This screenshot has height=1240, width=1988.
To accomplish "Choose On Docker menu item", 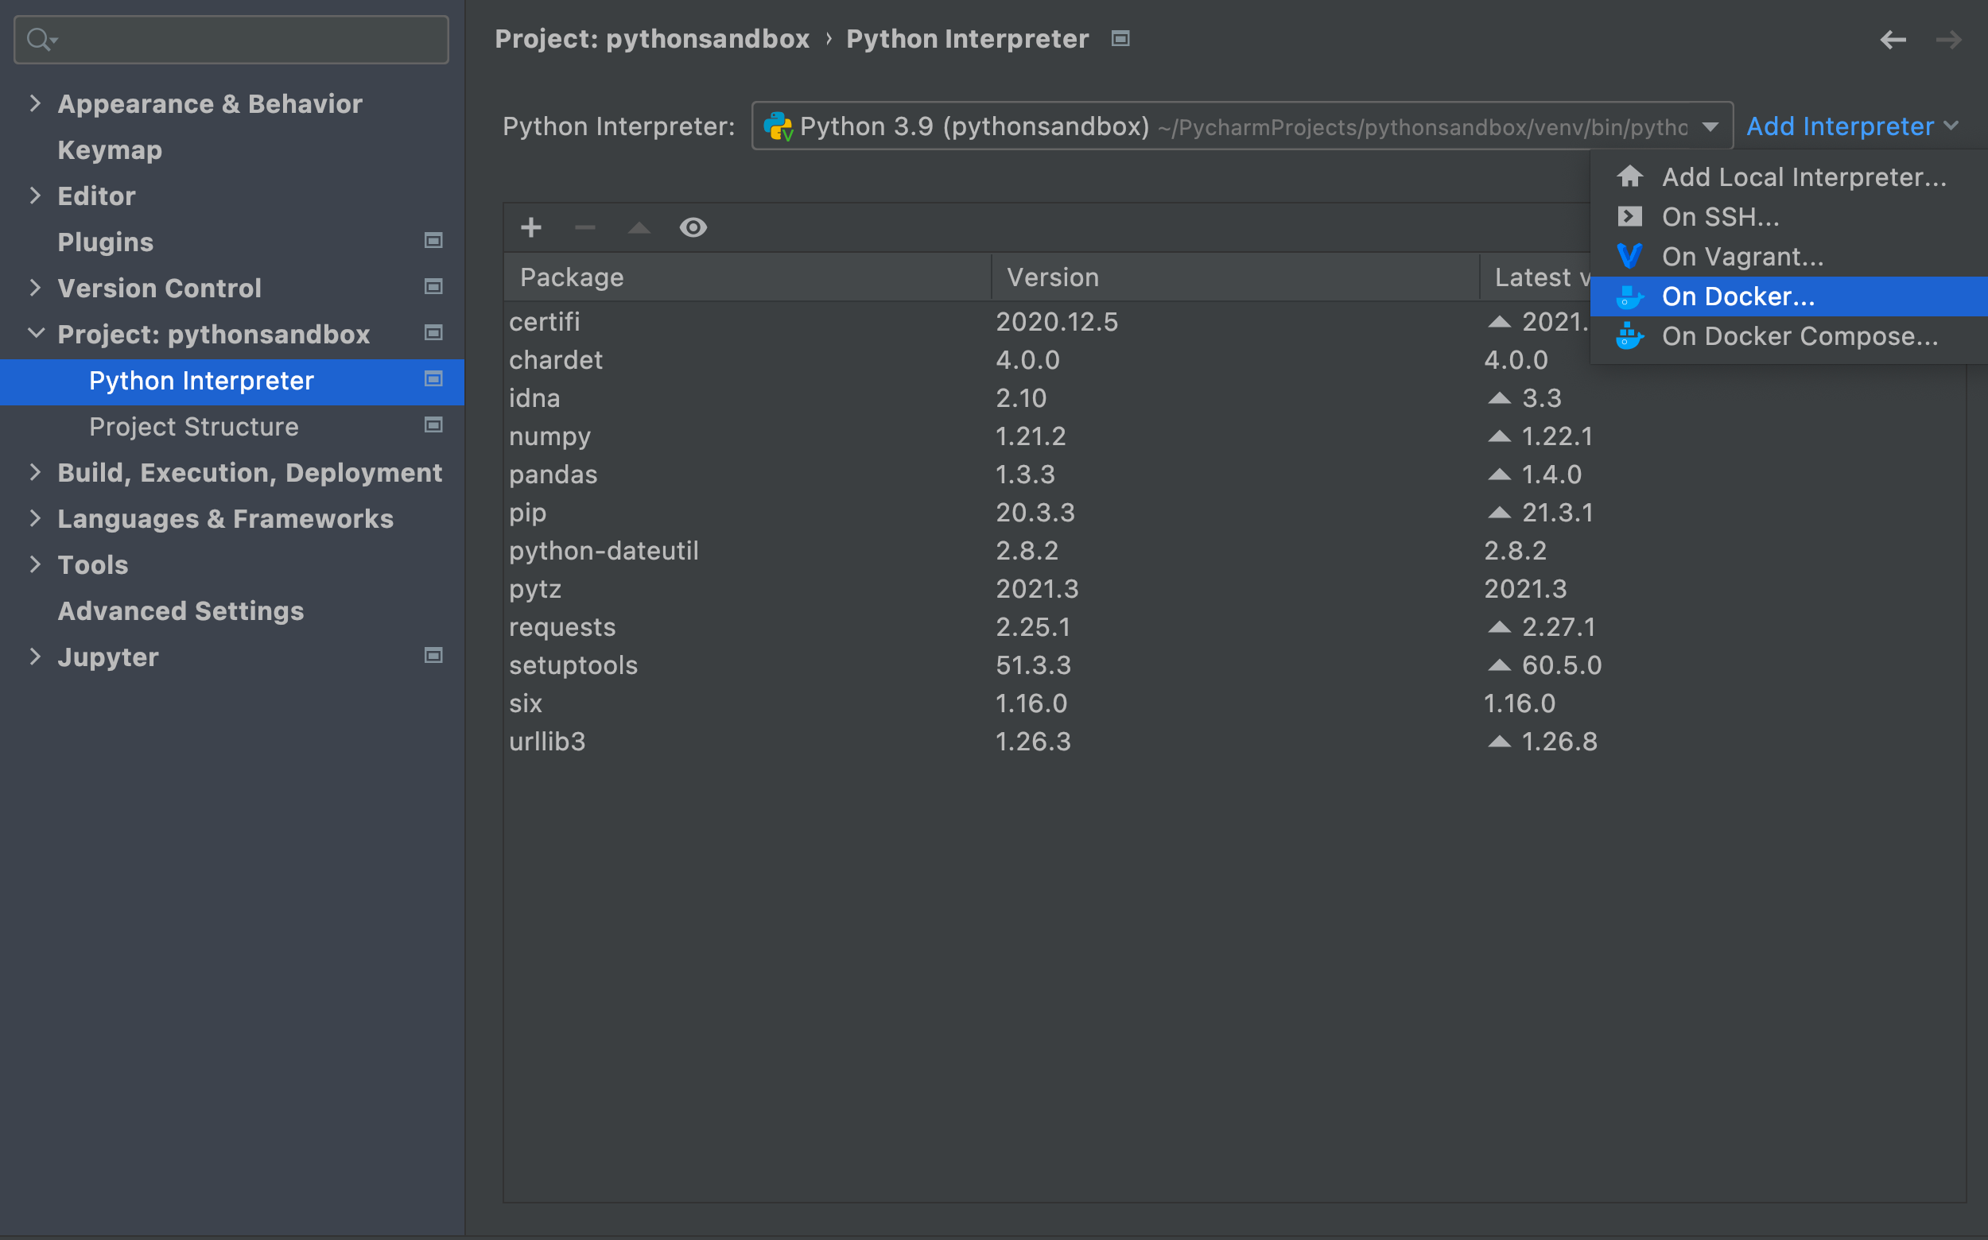I will (x=1788, y=296).
